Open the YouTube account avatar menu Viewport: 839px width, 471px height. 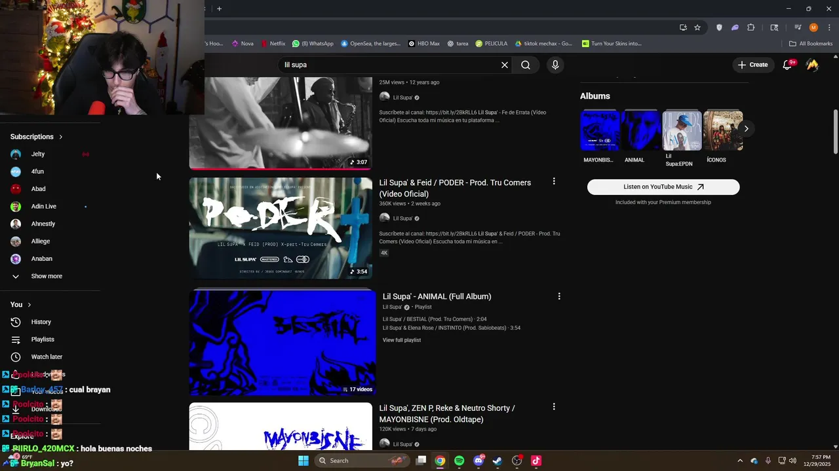click(812, 65)
